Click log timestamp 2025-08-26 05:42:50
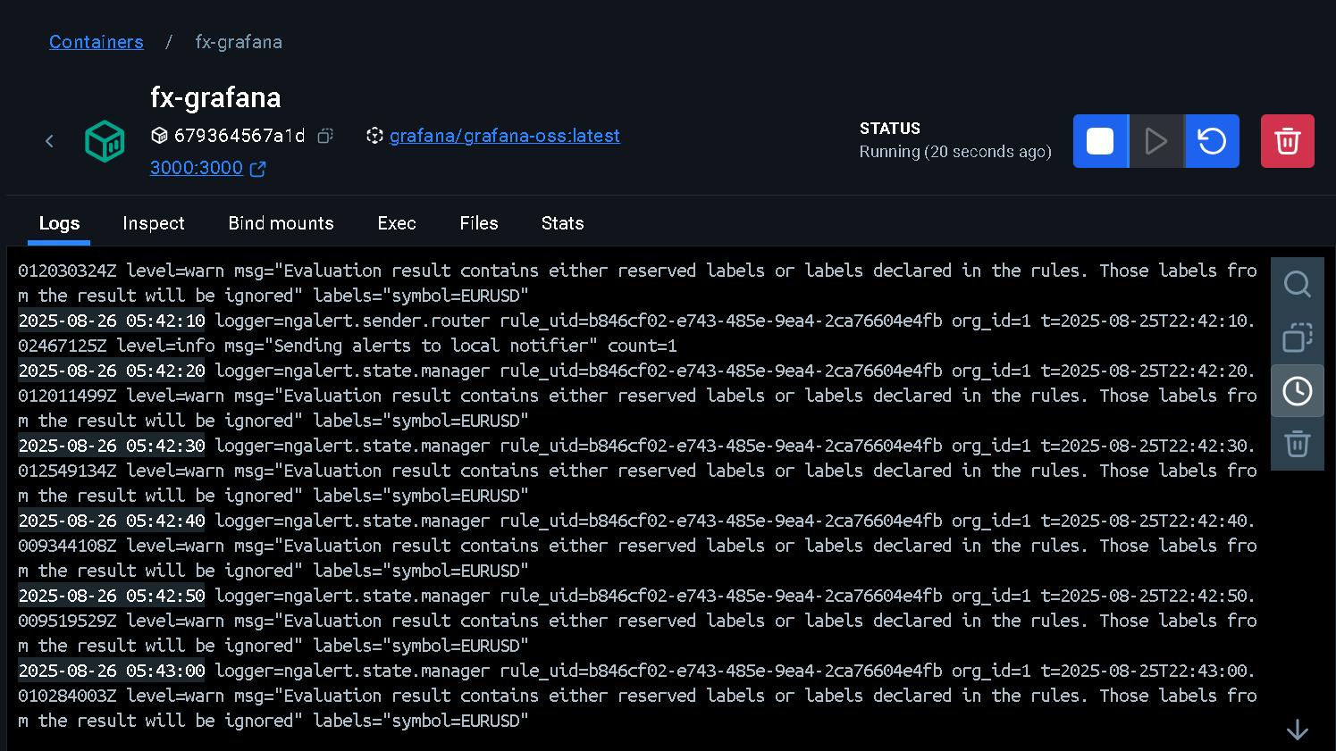This screenshot has width=1336, height=751. click(112, 596)
